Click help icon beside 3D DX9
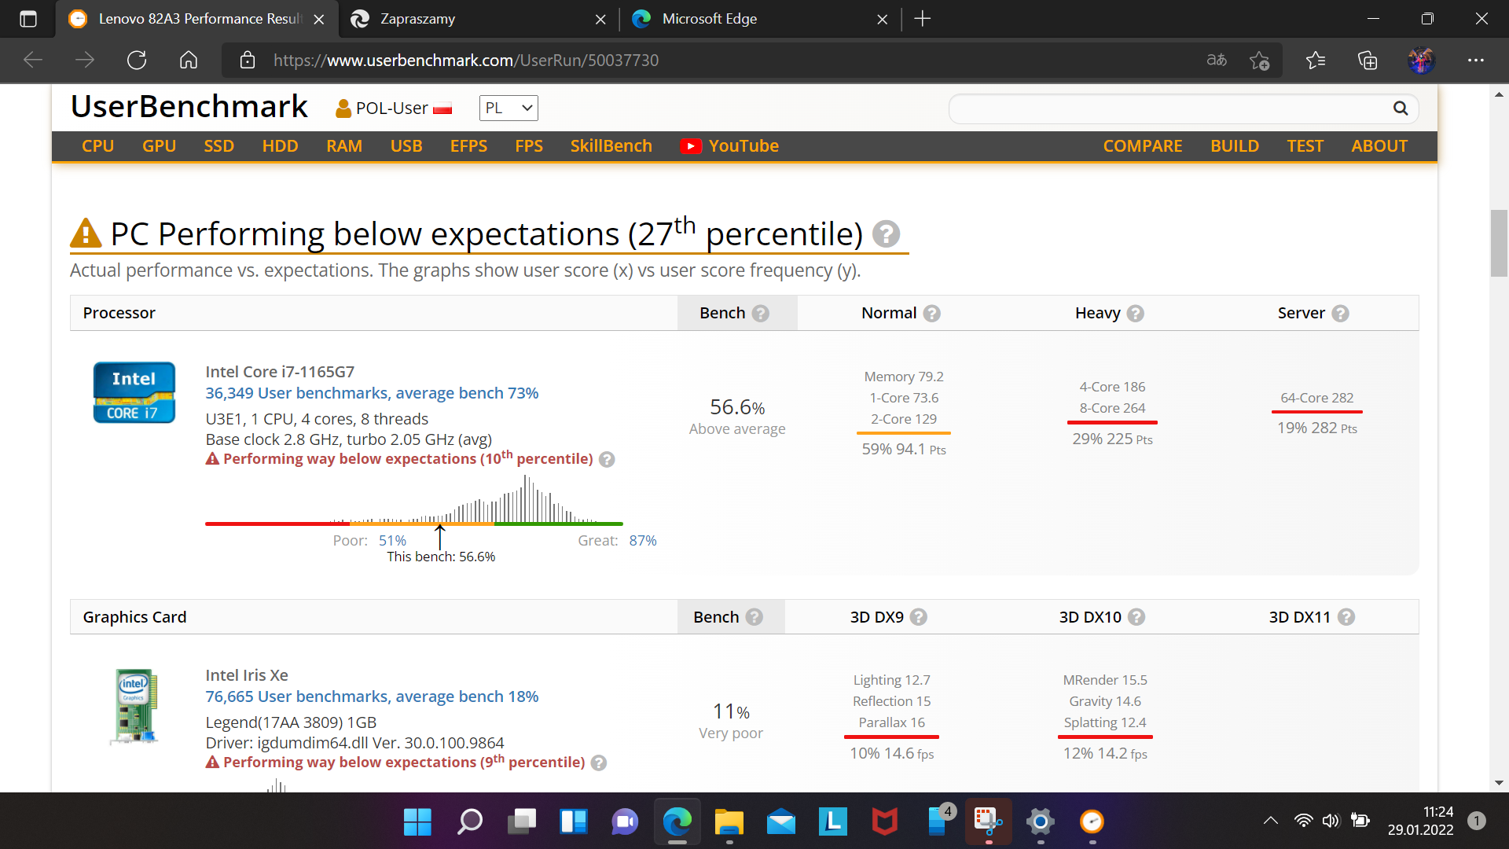The height and width of the screenshot is (849, 1509). click(x=918, y=617)
